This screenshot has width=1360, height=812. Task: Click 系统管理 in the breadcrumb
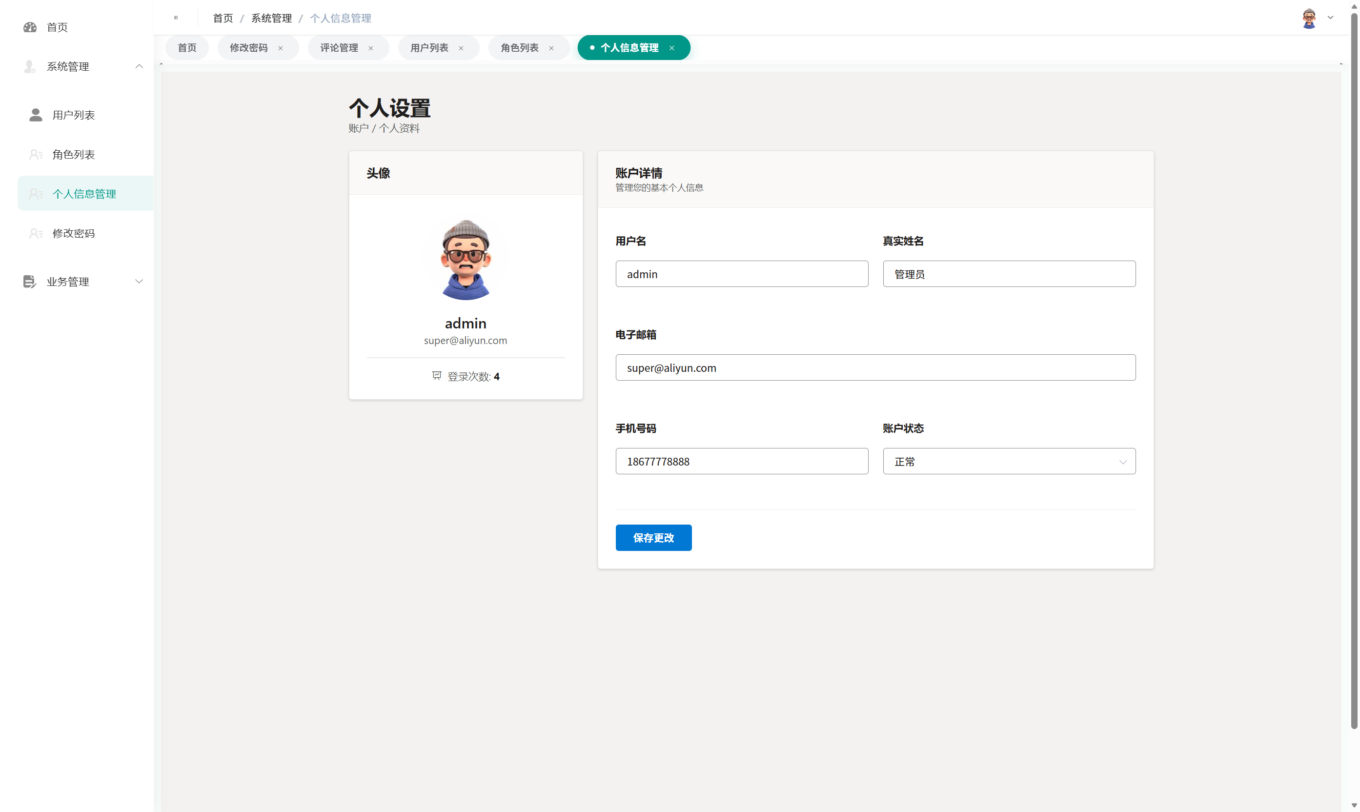pos(271,18)
